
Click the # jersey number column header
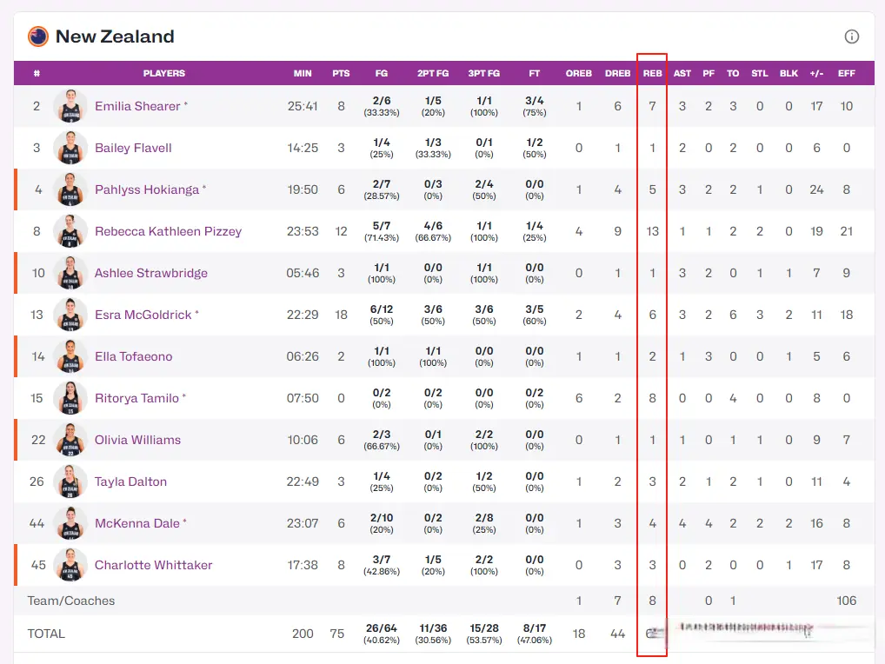click(x=37, y=73)
